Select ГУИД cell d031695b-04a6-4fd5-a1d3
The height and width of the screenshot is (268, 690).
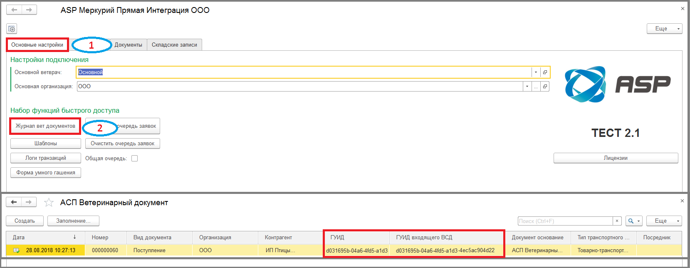(x=357, y=250)
